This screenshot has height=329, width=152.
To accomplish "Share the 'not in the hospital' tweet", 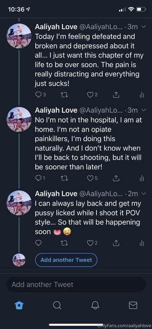I will [116, 178].
